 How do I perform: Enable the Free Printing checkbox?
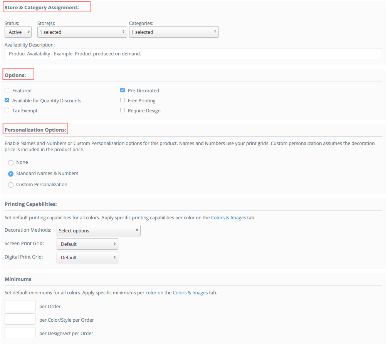pyautogui.click(x=123, y=100)
